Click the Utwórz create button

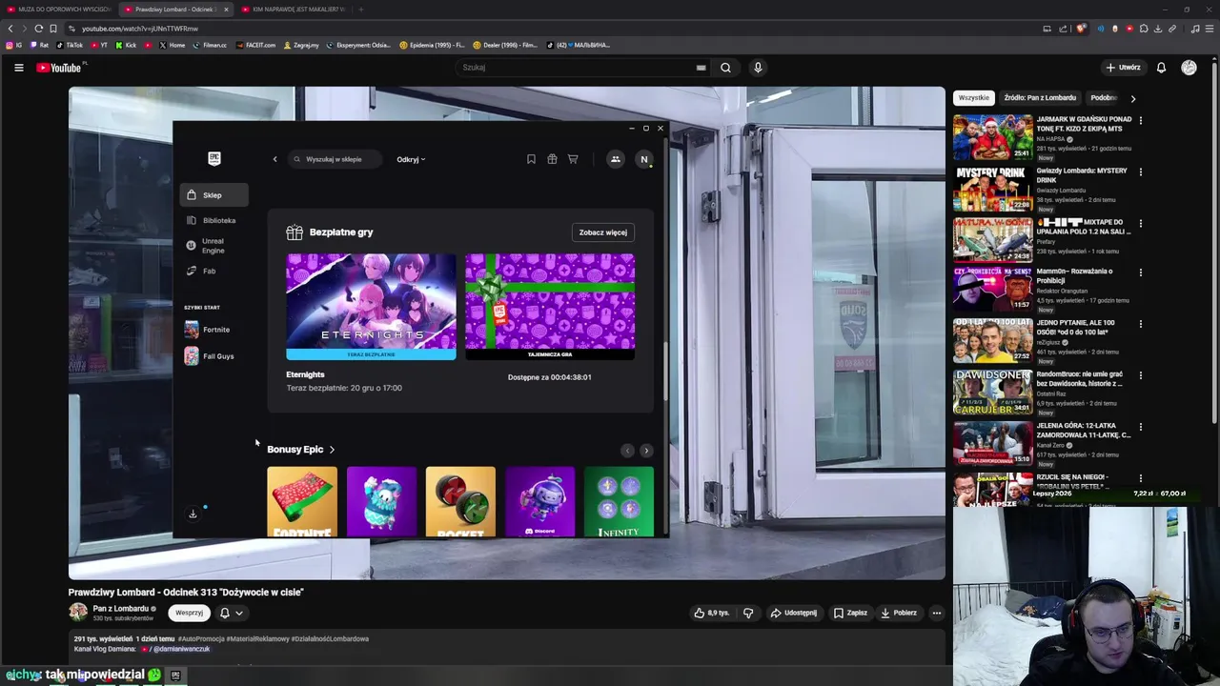(x=1123, y=68)
